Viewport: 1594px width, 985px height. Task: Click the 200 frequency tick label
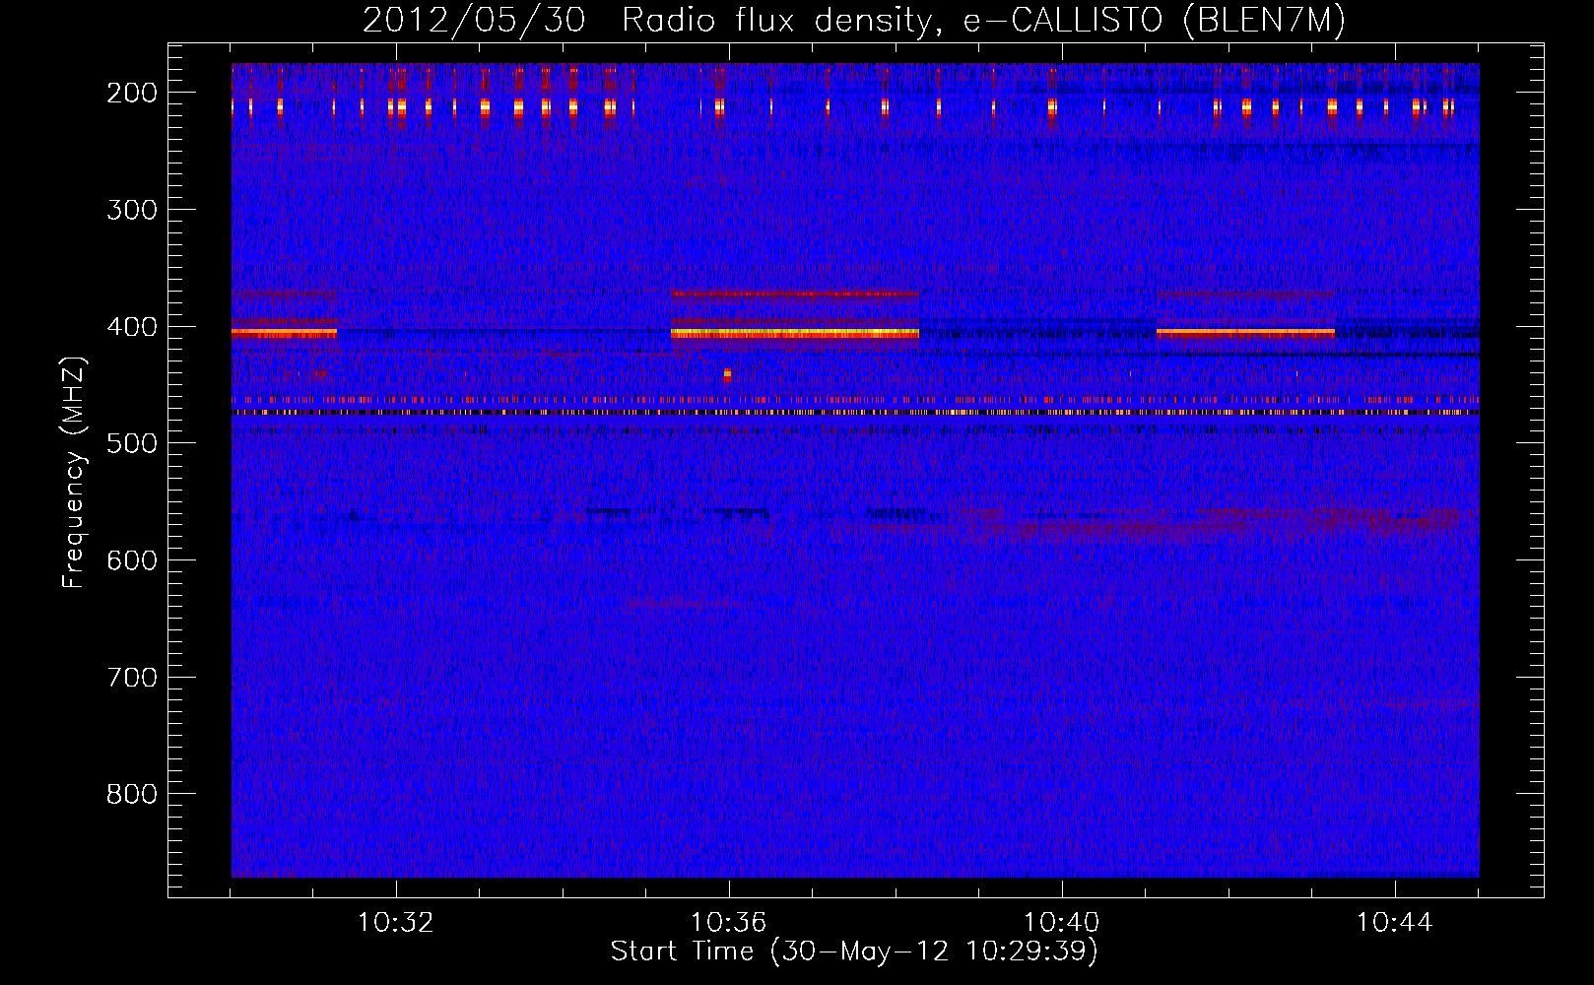[132, 93]
